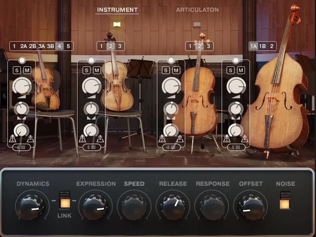Click the EXPRESSION knob
Image resolution: width=316 pixels, height=237 pixels.
95,207
